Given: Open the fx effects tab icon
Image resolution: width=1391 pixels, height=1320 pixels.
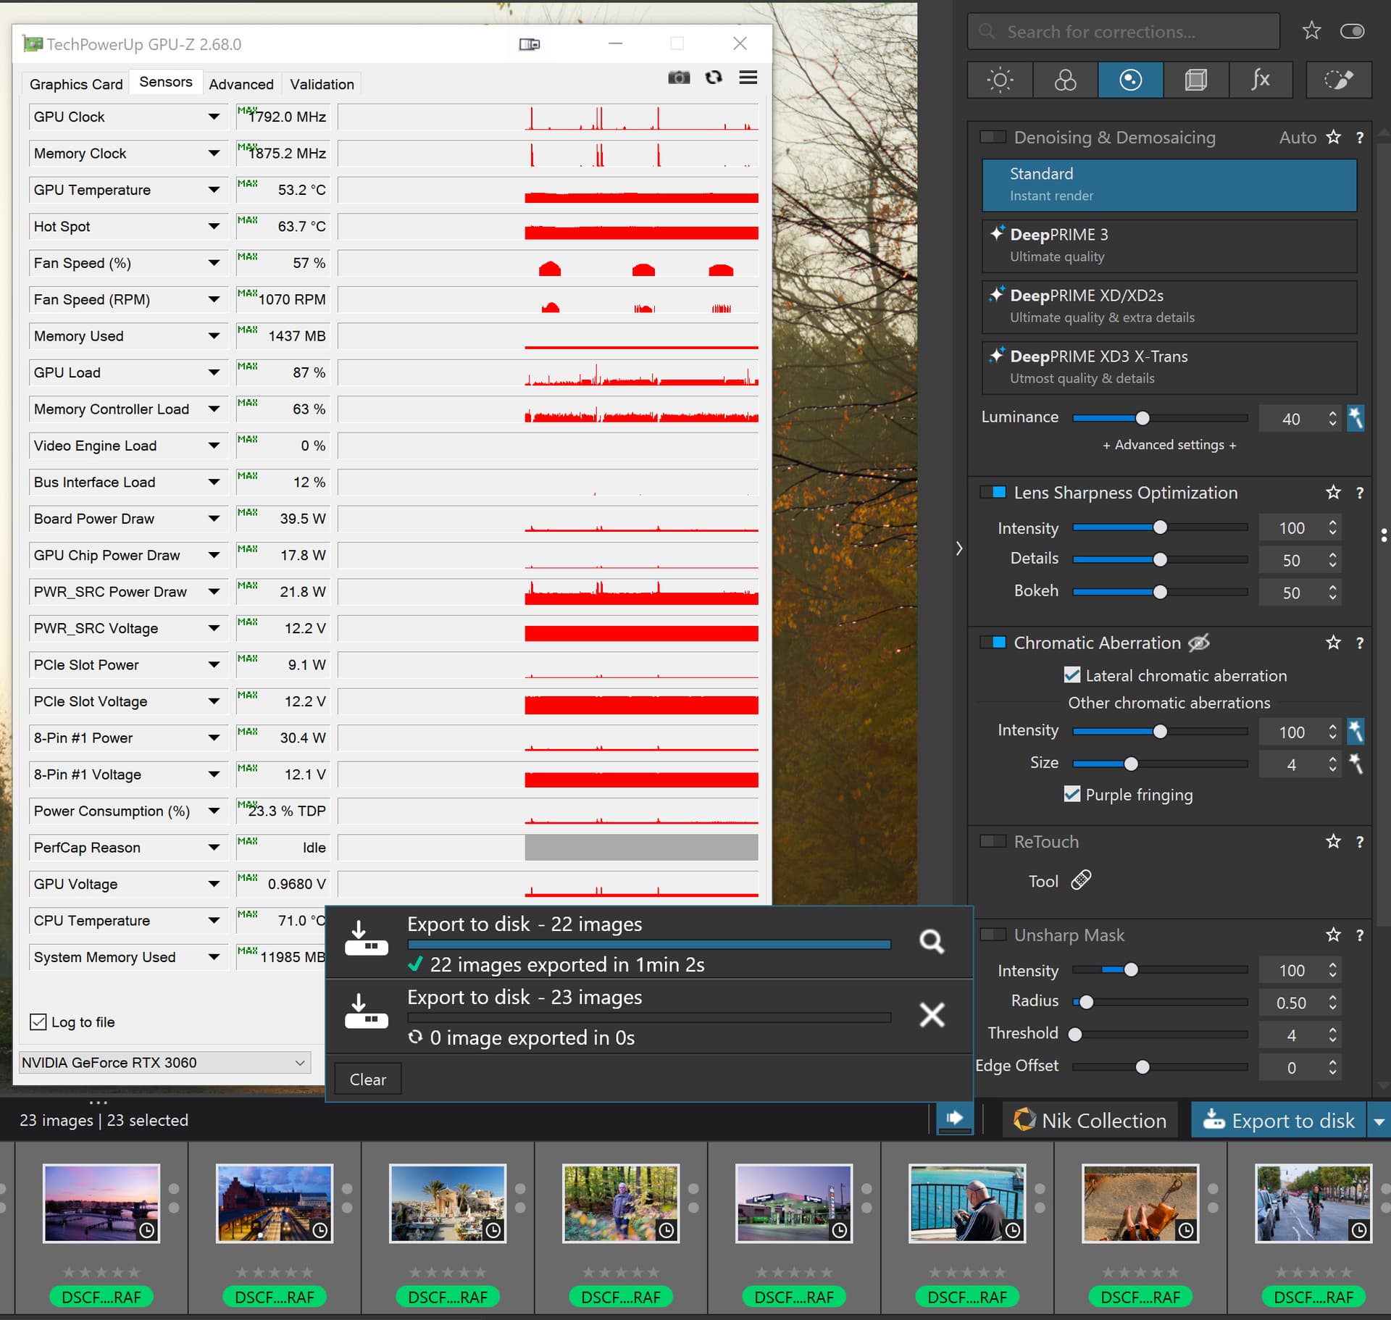Looking at the screenshot, I should tap(1261, 80).
